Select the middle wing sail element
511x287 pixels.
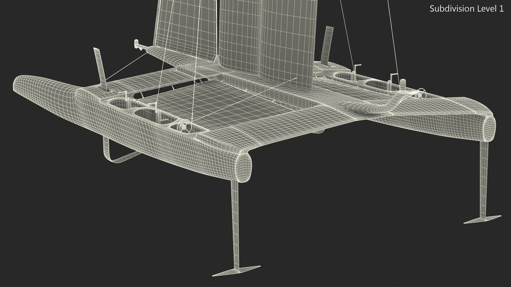[240, 37]
